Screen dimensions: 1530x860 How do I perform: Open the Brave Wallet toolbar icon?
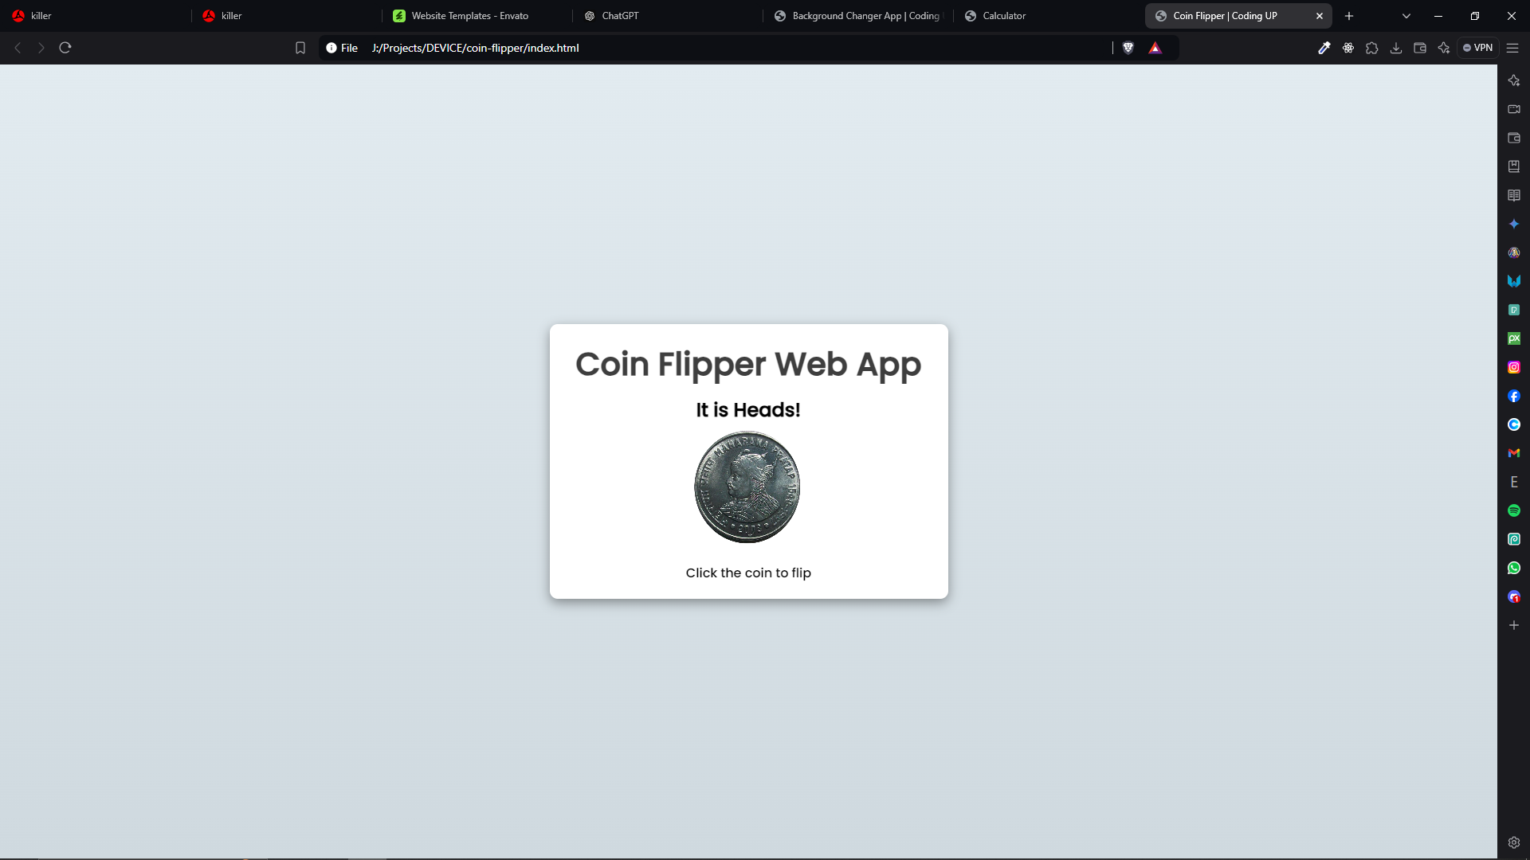(1420, 48)
